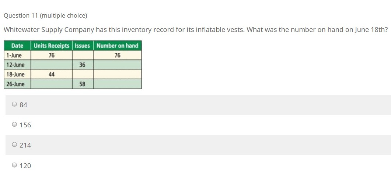
Task: Click the 44 units receipts cell
Action: click(52, 75)
